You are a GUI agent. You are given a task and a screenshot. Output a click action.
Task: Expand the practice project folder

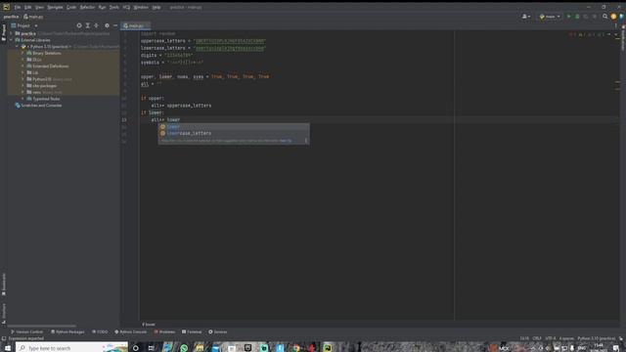11,33
